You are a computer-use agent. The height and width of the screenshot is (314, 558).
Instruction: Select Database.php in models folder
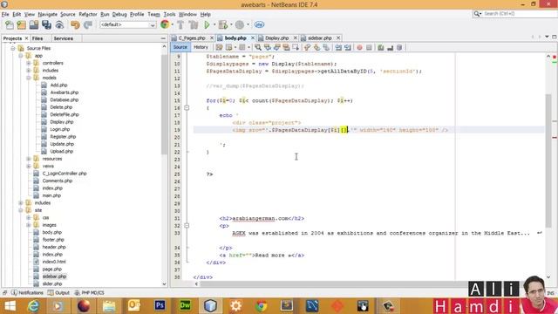[64, 100]
